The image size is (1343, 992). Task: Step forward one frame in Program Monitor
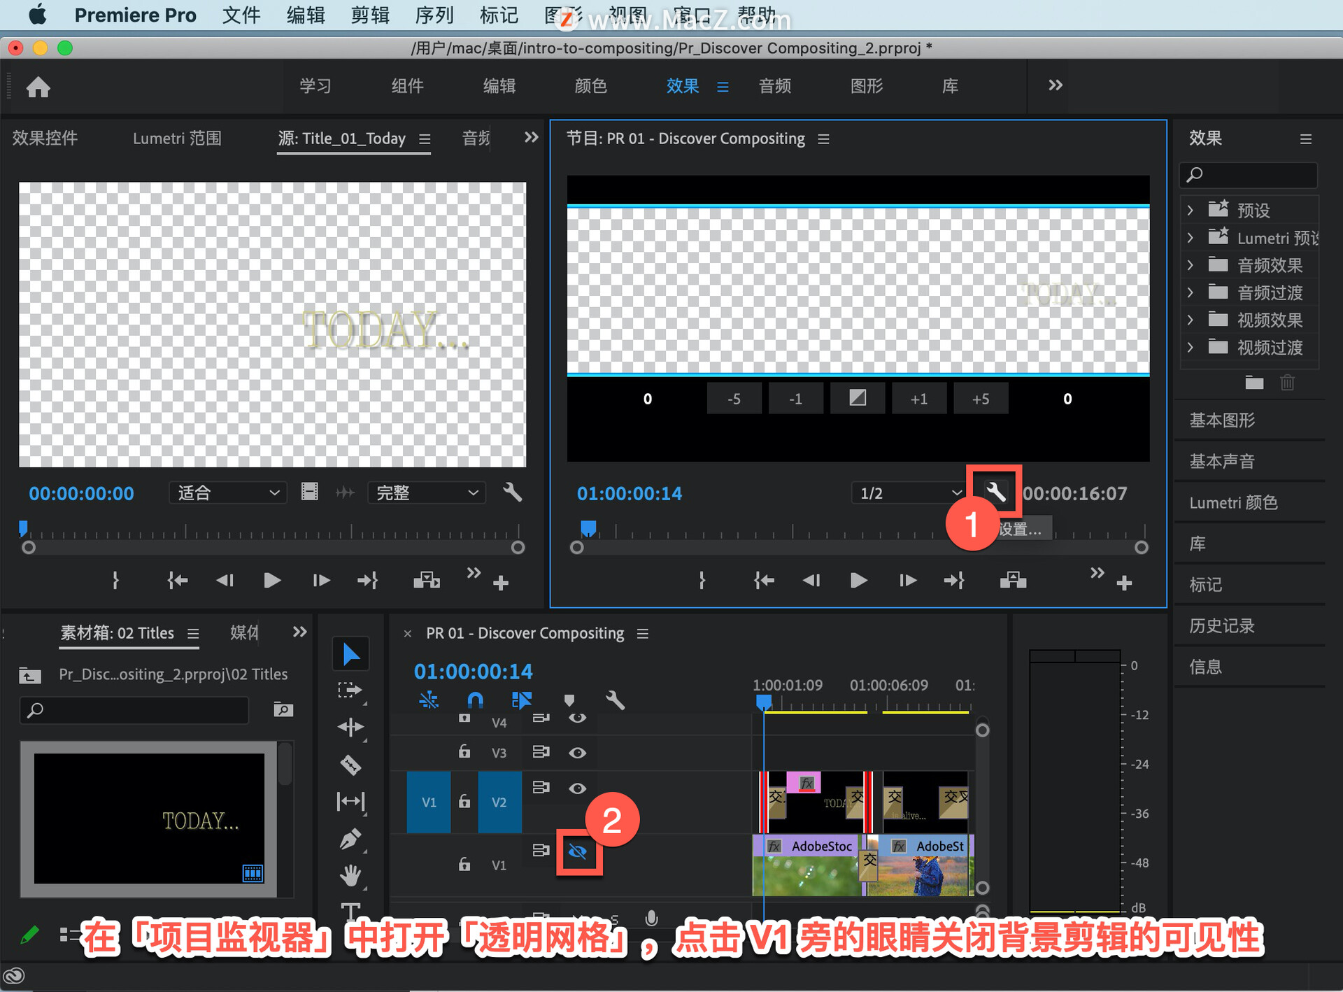tap(907, 580)
